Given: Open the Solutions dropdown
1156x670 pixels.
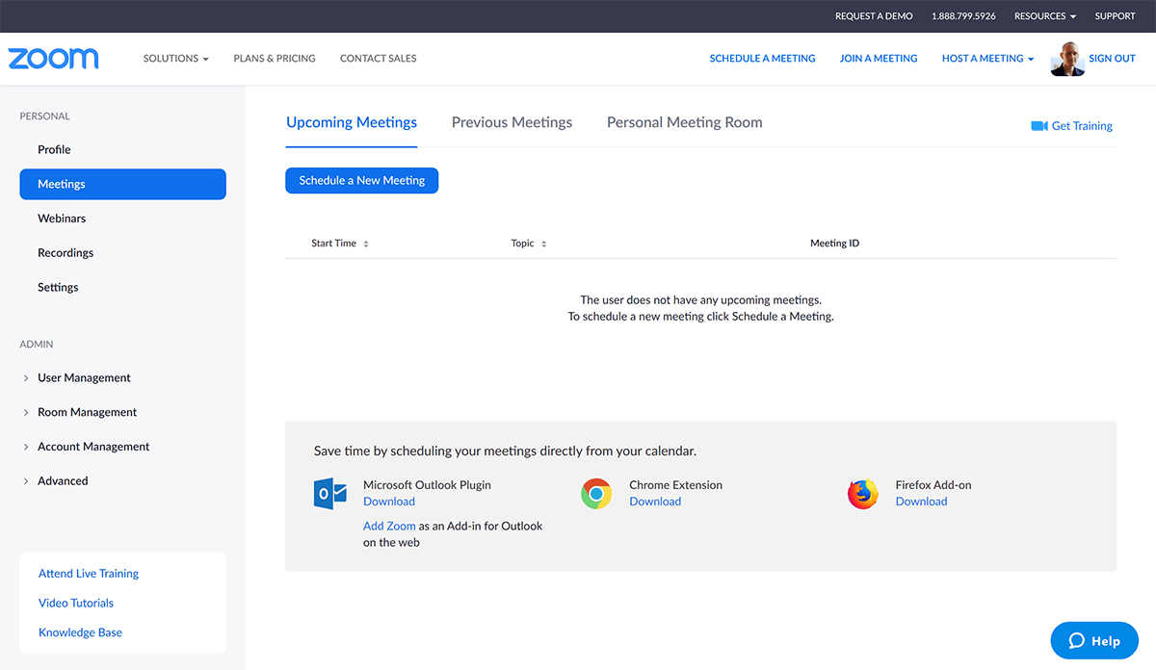Looking at the screenshot, I should 175,58.
